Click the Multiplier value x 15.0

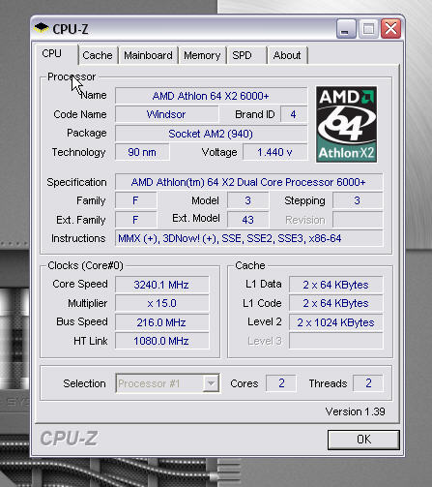(161, 303)
